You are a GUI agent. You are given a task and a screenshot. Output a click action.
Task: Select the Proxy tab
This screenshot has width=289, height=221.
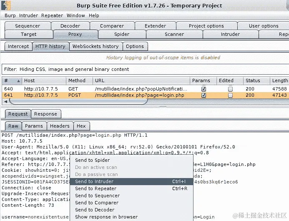pos(75,34)
